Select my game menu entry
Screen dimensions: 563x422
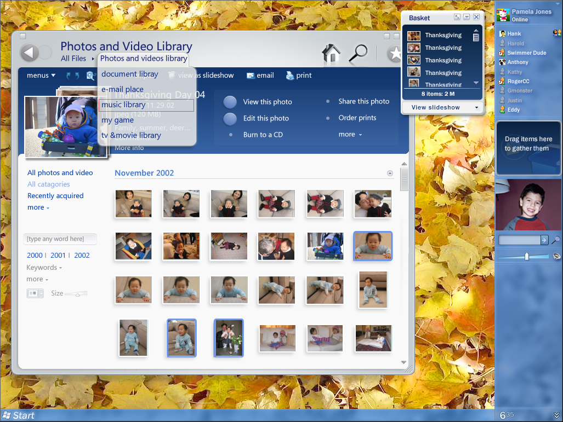117,120
